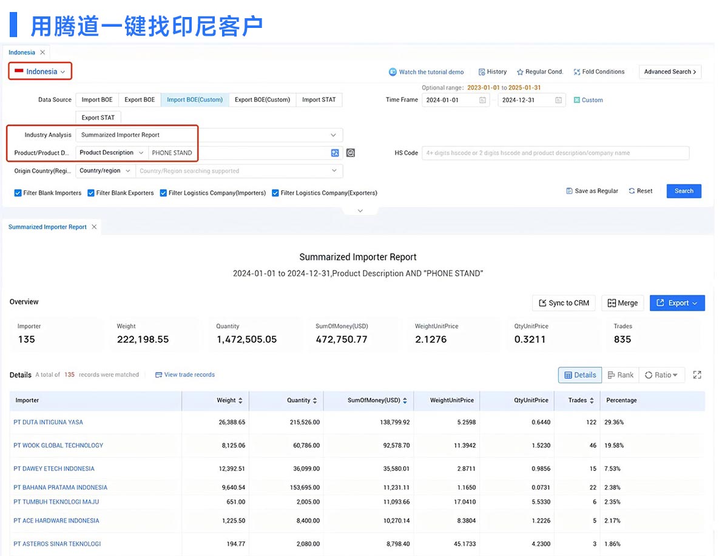Click the search helper icon beside product field
The height and width of the screenshot is (556, 722).
tap(351, 153)
